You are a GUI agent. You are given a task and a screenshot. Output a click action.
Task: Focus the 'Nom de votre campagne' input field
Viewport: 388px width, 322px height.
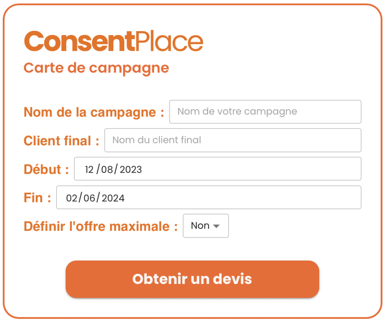point(265,112)
